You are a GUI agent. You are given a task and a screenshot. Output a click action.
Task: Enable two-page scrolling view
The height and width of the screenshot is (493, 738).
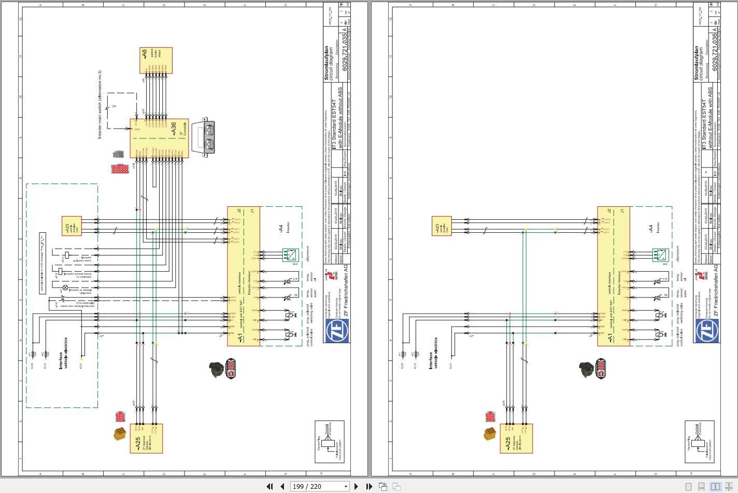729,486
